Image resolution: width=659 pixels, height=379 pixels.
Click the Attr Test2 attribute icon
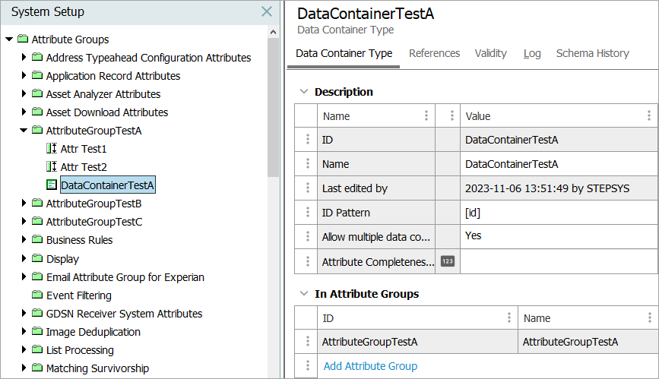pyautogui.click(x=52, y=167)
